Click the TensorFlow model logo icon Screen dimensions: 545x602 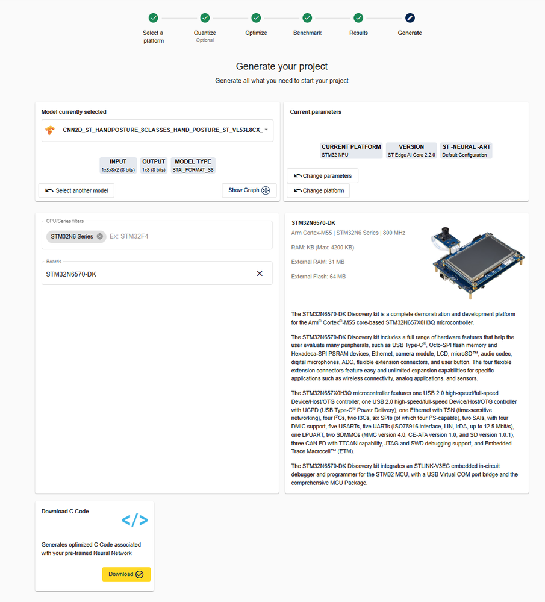coord(50,130)
